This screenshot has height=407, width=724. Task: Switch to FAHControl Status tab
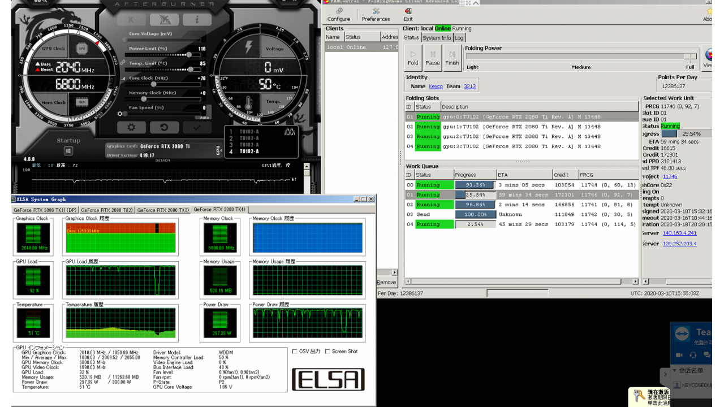tap(411, 37)
